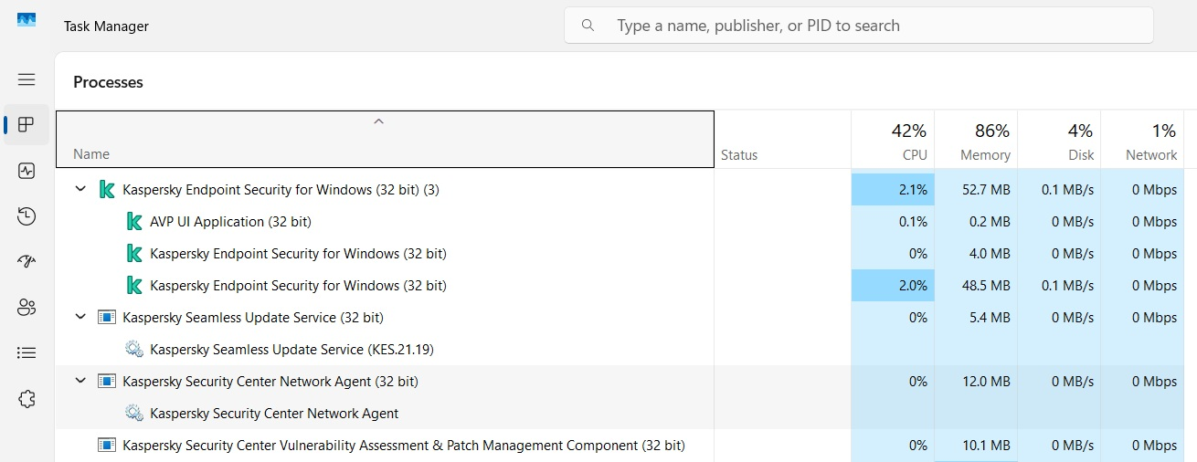Screen dimensions: 1197x462
Task: Sort by the Network column header
Action: [1142, 141]
